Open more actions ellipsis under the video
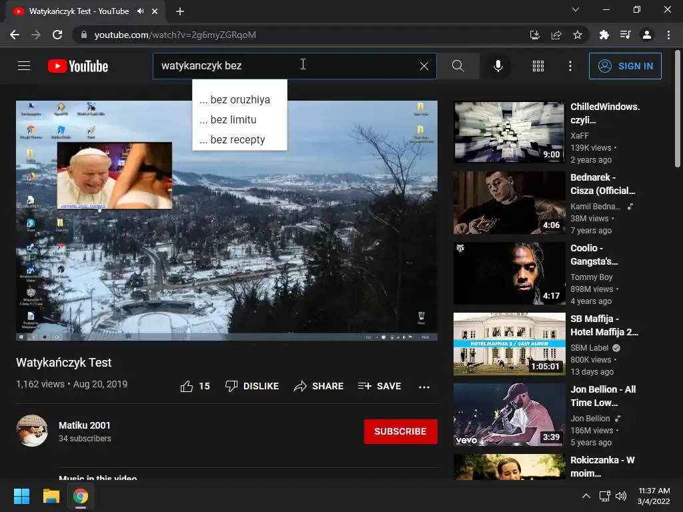683x512 pixels. 424,387
